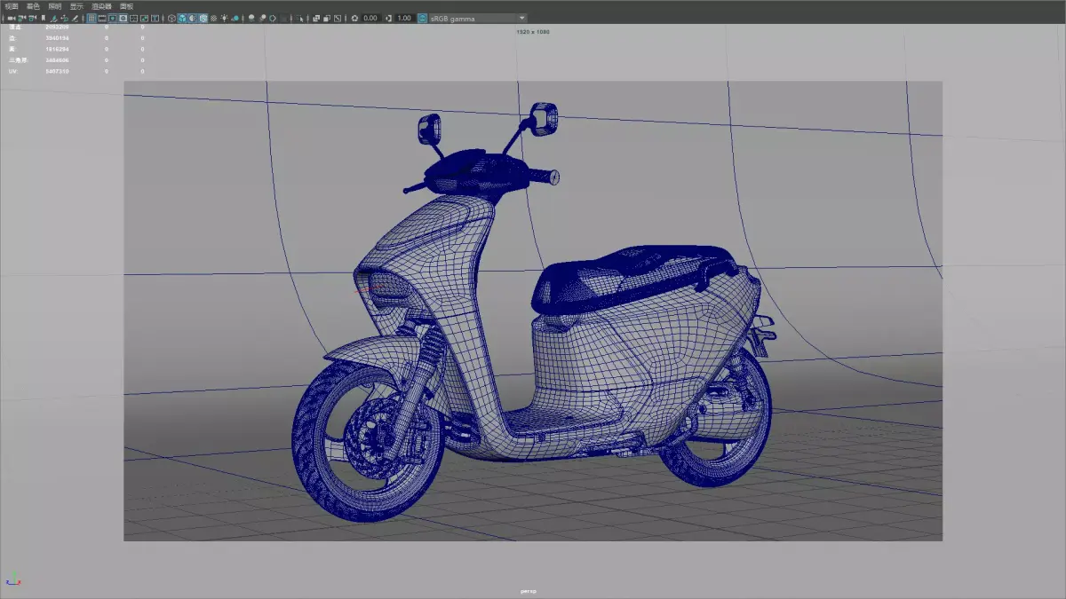Open the 着色 (Shading) panel menu
The image size is (1066, 599).
[x=33, y=5]
